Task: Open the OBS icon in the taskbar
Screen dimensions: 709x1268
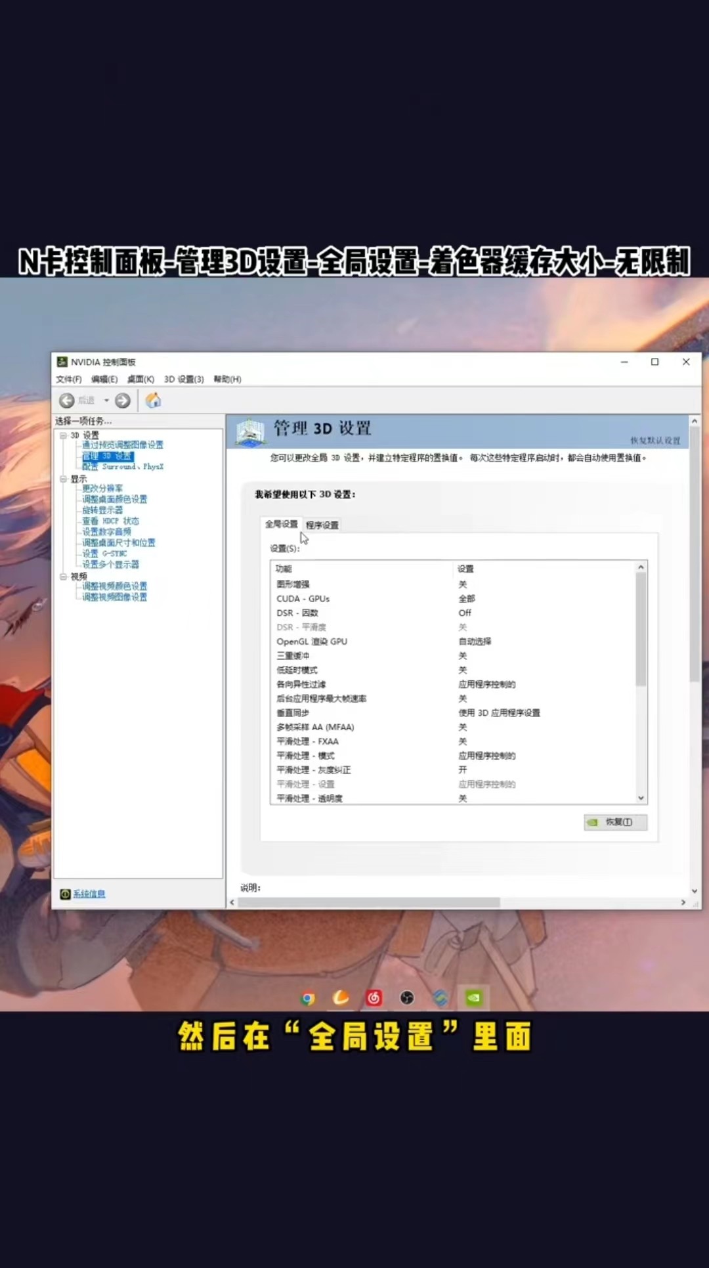Action: [x=407, y=998]
